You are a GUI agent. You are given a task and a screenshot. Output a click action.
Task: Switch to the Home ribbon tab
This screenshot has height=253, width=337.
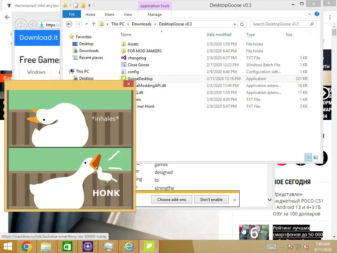[90, 14]
